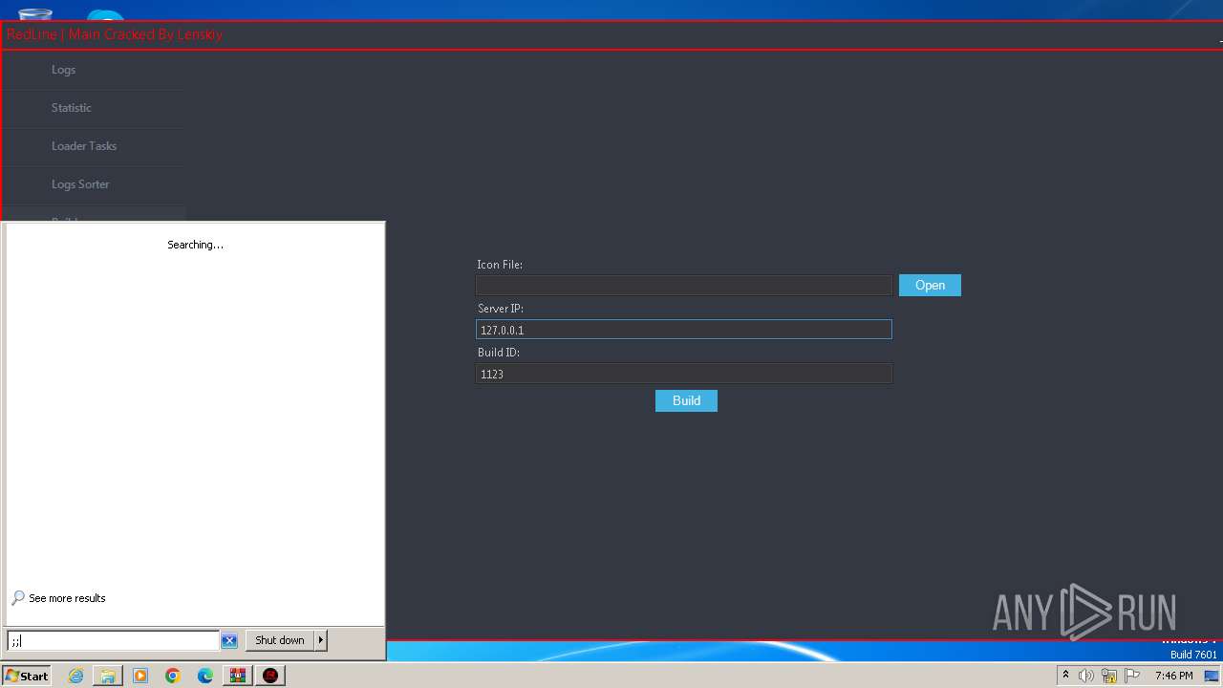Expand the Shut down options arrow
This screenshot has height=688, width=1223.
(321, 640)
